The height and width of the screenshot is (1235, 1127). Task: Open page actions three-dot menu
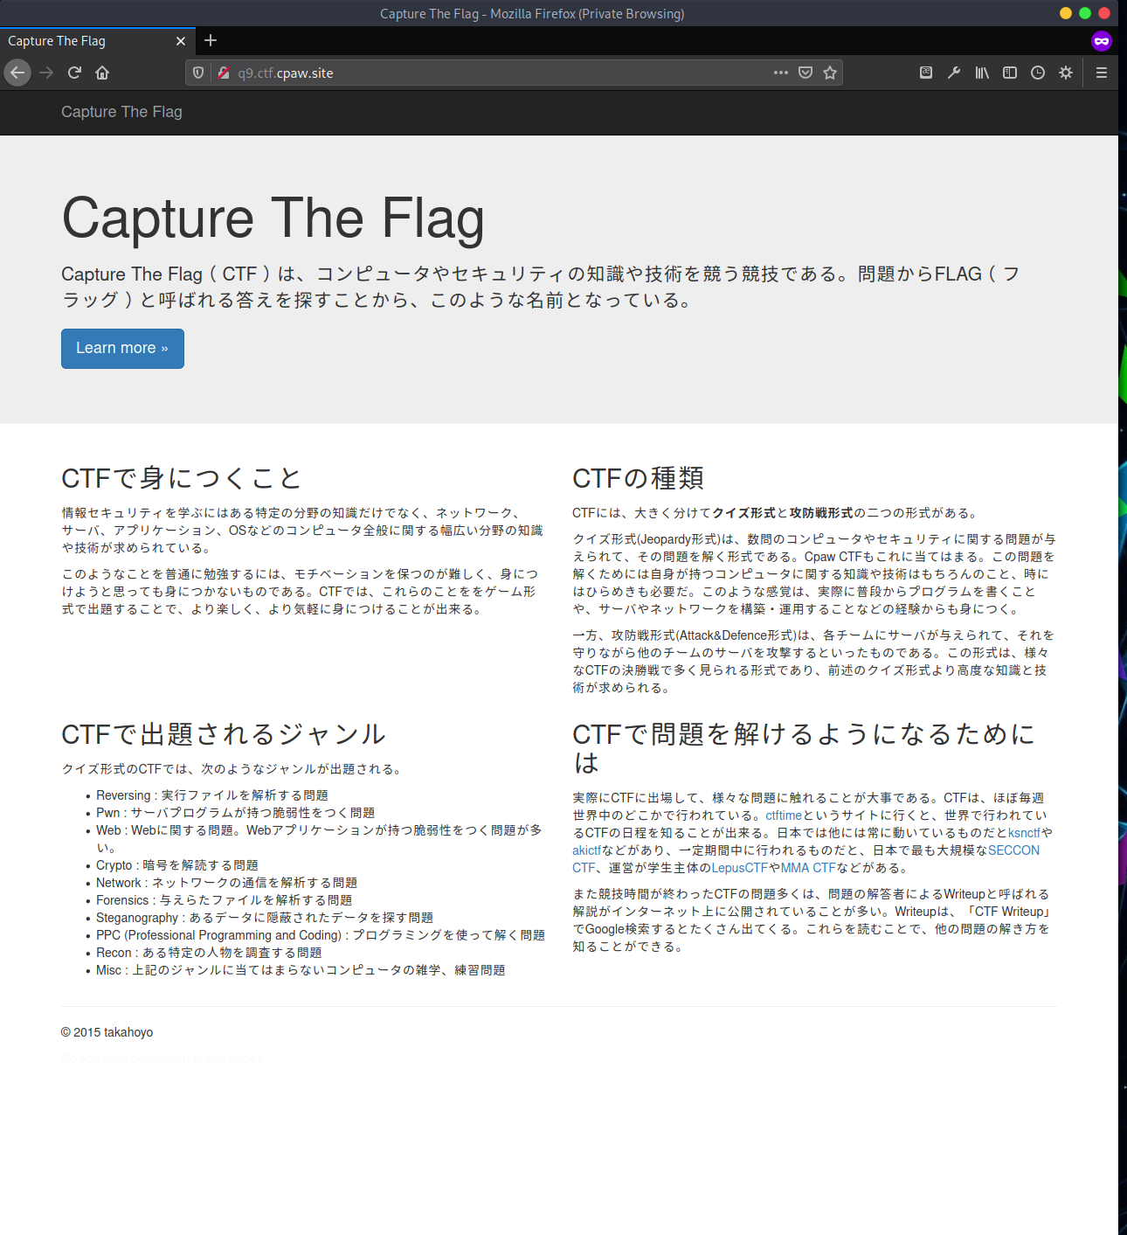[x=780, y=73]
